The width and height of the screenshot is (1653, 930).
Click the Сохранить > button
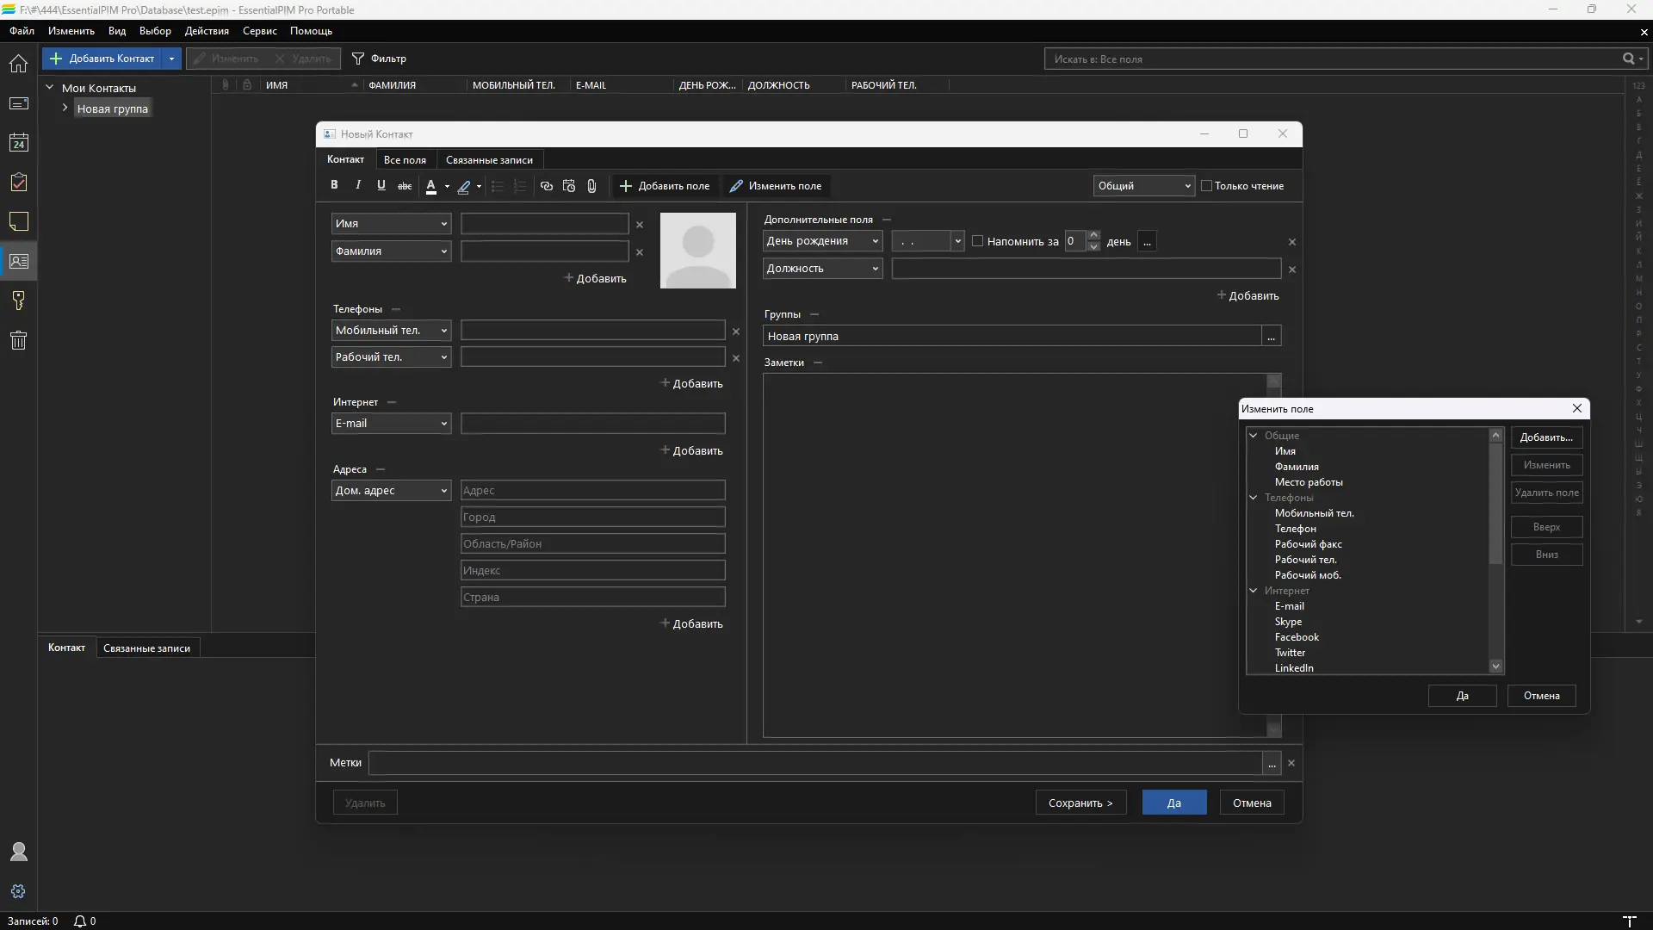[x=1080, y=803]
